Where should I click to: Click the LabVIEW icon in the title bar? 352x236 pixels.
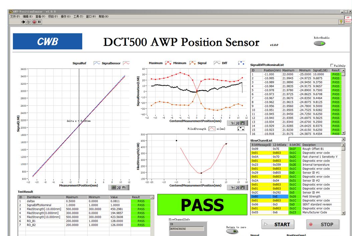coord(11,12)
